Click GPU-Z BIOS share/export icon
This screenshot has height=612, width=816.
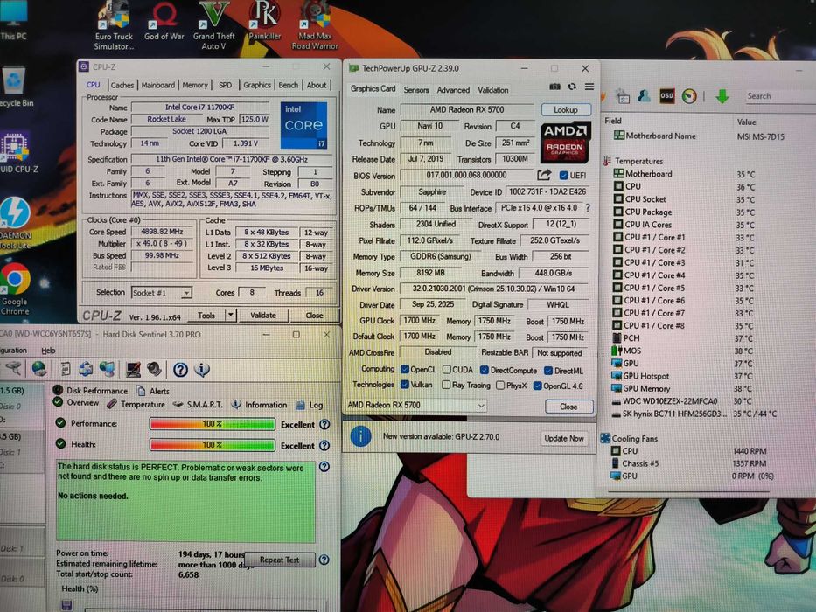click(x=544, y=175)
